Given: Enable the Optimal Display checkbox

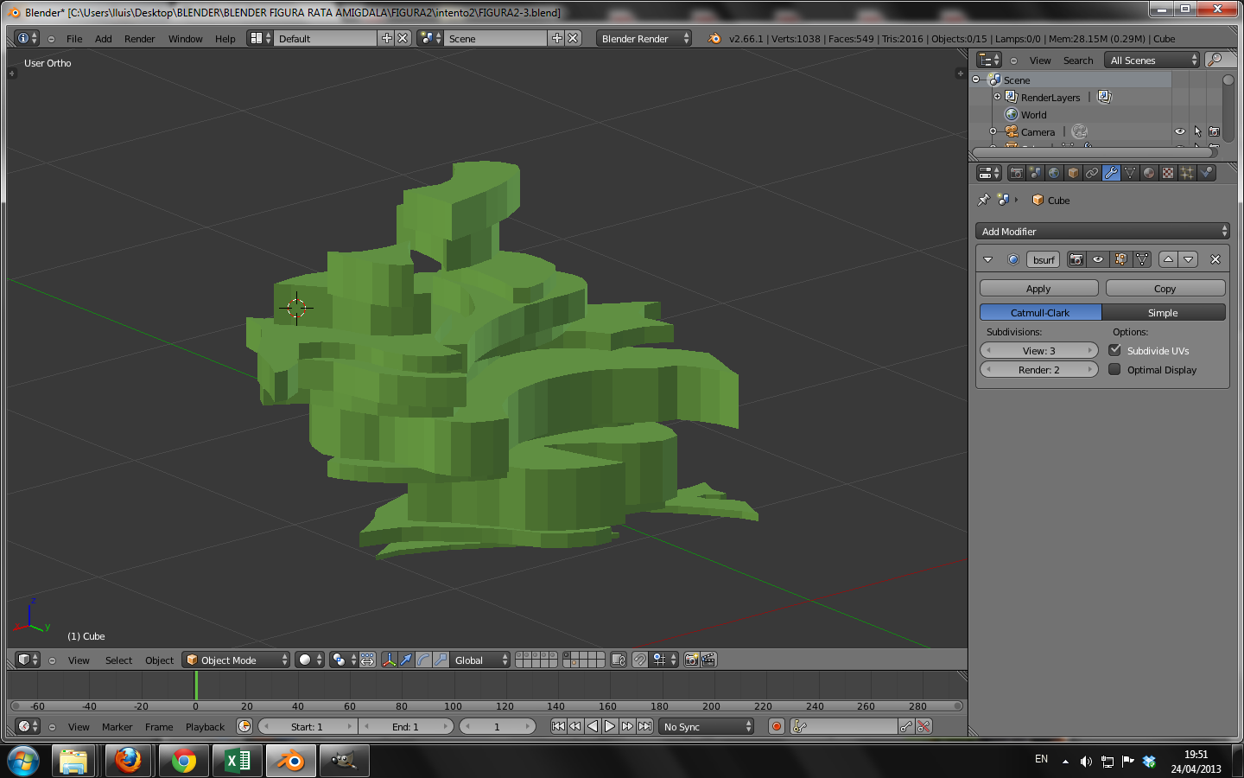Looking at the screenshot, I should (1115, 369).
